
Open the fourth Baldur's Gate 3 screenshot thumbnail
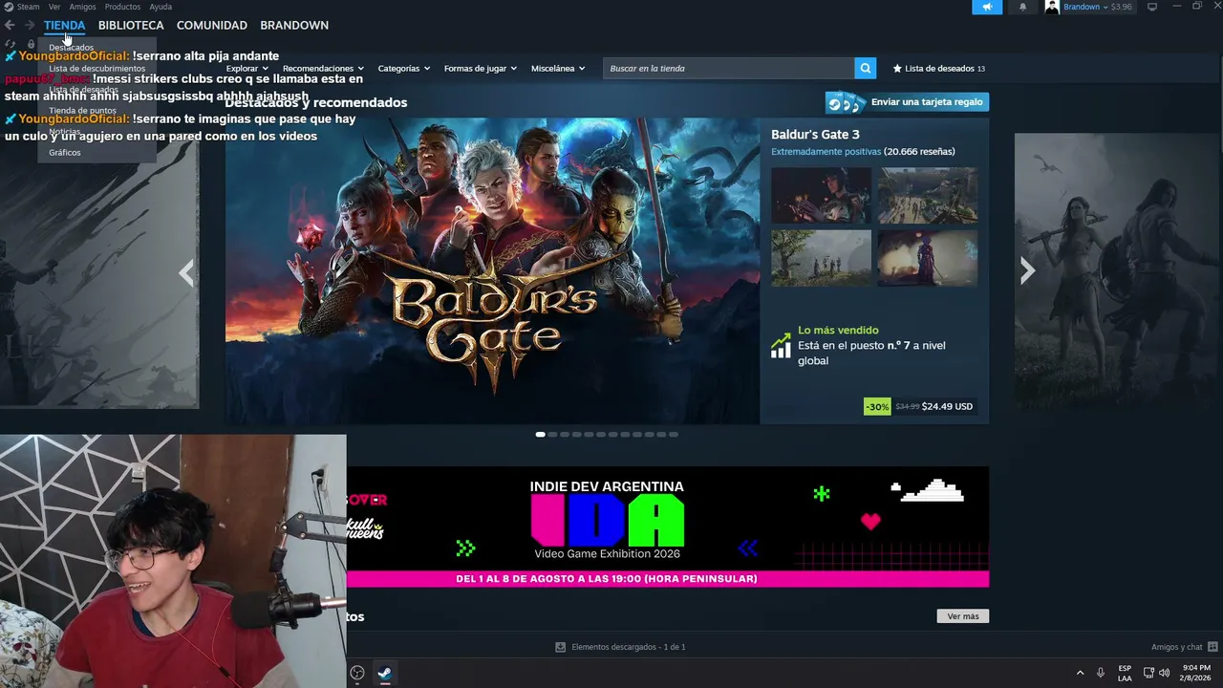click(928, 258)
